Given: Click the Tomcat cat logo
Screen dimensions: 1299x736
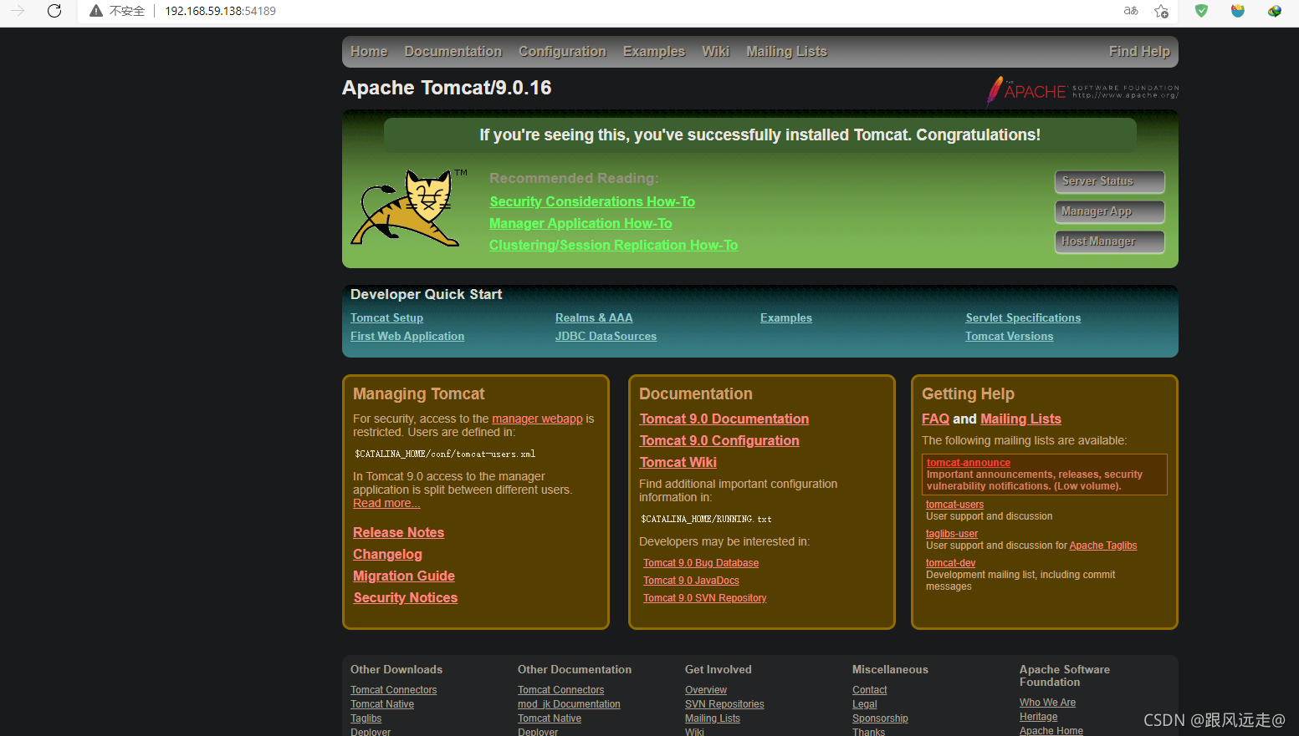Looking at the screenshot, I should coord(410,207).
